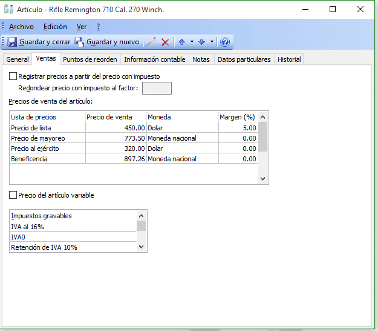Screen dimensions: 378x331
Task: Click the Impuestos gravables header
Action: [73, 216]
